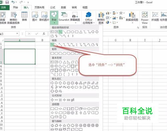Image resolution: width=167 pixels, height=131 pixels.
Task: Switch to the 数据 Data tab
Action: (x=63, y=7)
